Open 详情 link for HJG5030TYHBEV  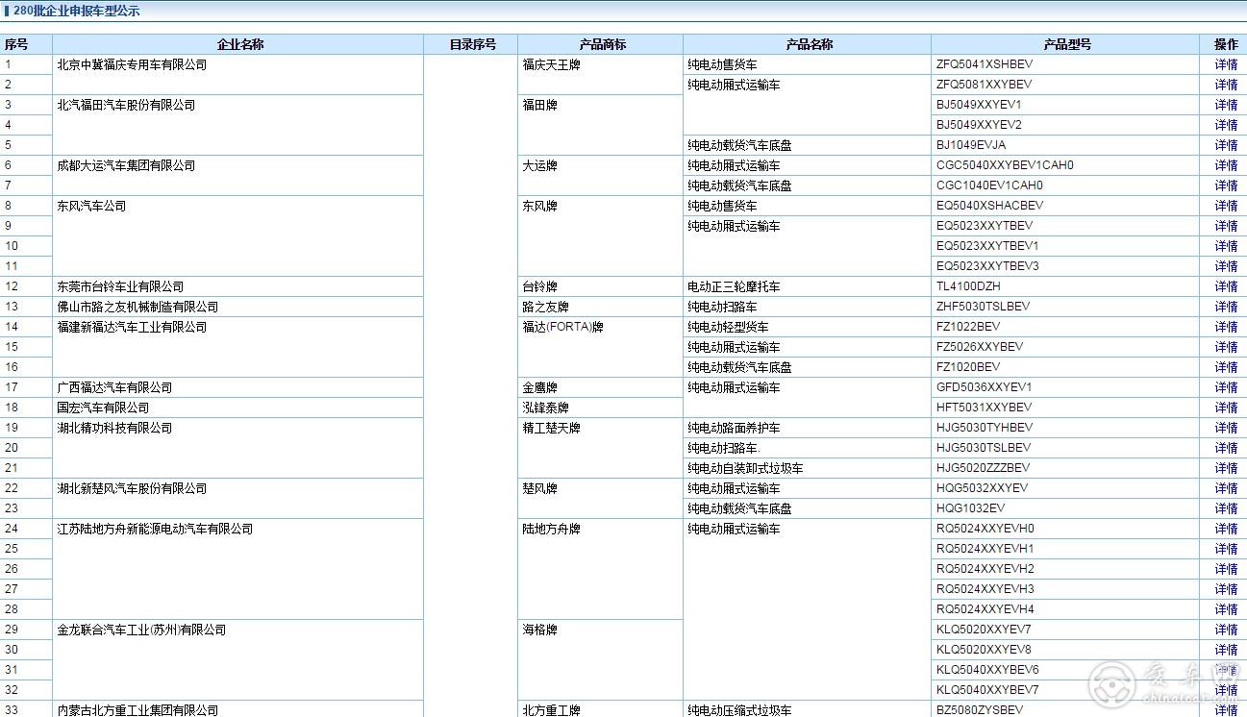click(1226, 429)
